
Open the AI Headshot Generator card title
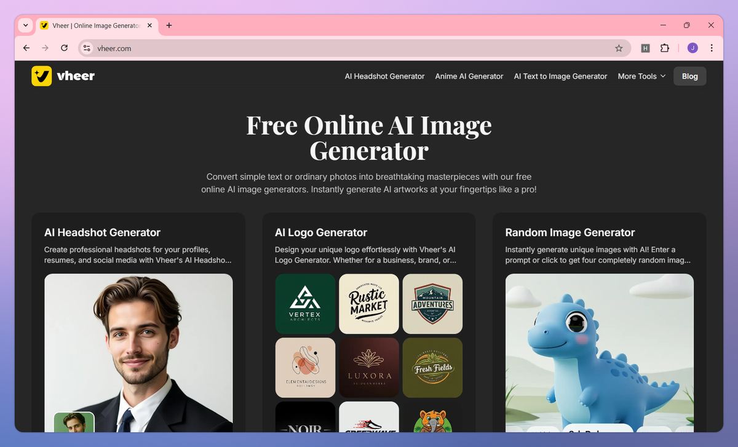click(x=102, y=232)
